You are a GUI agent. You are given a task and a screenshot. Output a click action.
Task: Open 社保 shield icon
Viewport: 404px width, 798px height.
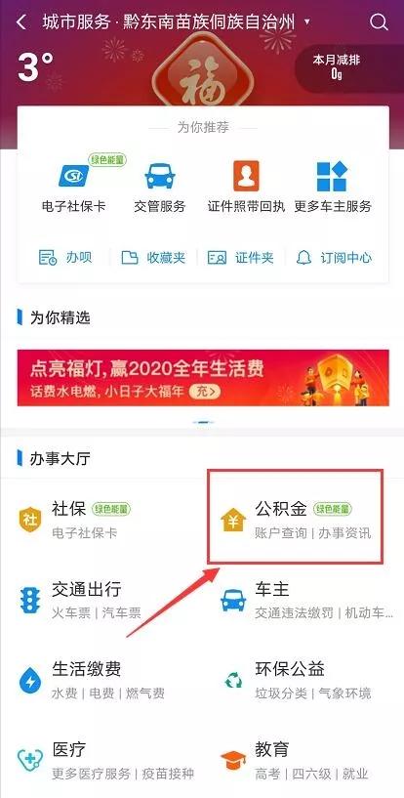tap(29, 520)
